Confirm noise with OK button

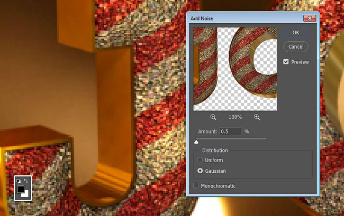(x=296, y=33)
